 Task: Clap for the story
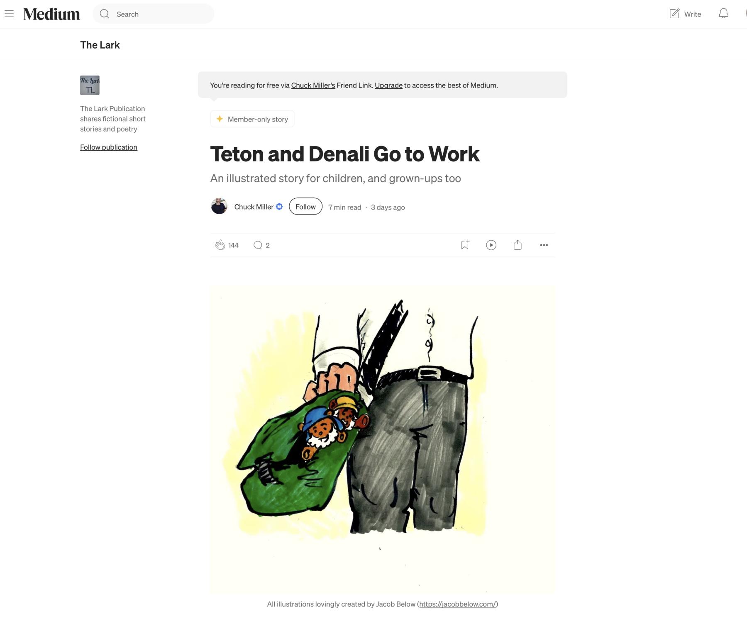[220, 245]
